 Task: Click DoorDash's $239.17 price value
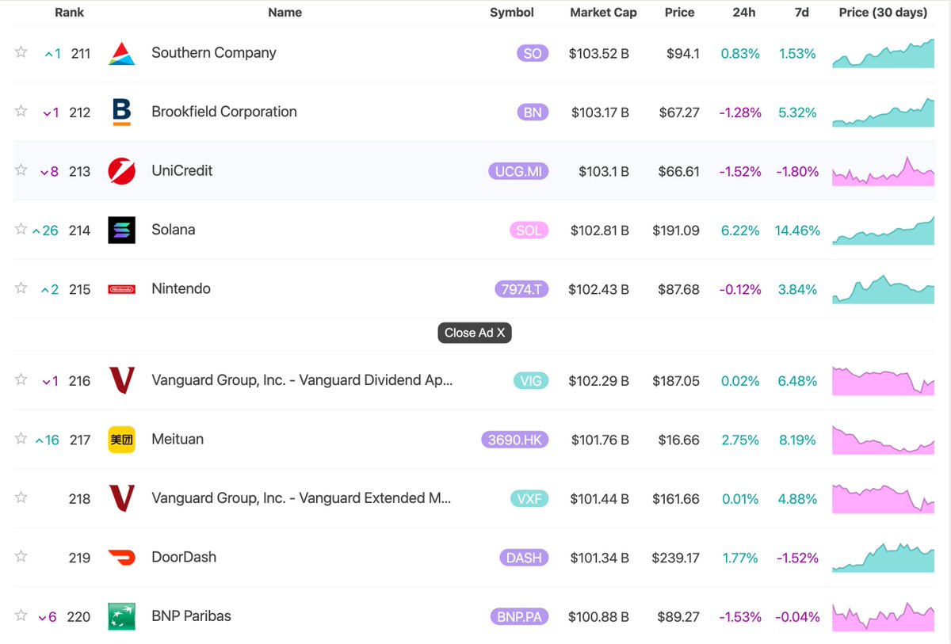tap(676, 558)
